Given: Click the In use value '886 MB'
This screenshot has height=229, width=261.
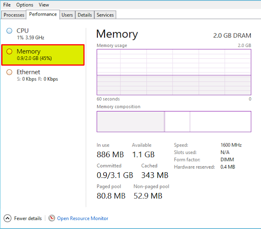Looking at the screenshot, I should coord(110,154).
